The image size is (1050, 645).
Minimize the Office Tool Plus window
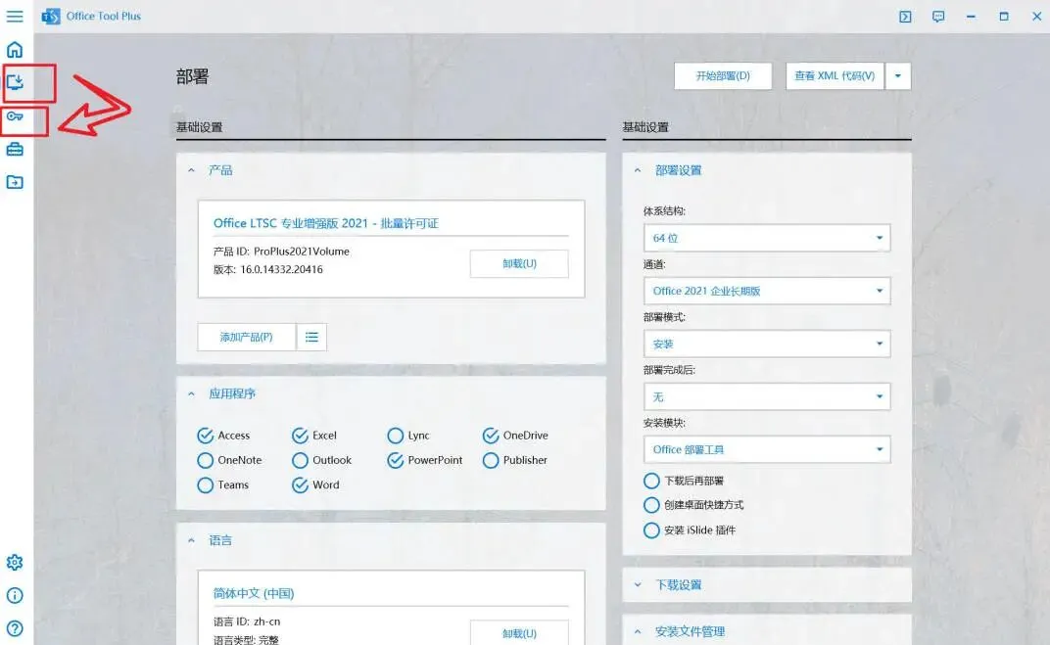[971, 16]
